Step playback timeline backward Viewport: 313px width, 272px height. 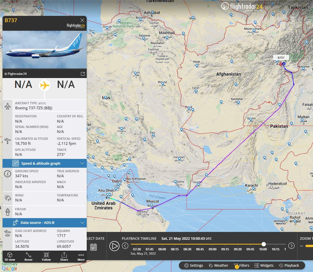pos(125,246)
